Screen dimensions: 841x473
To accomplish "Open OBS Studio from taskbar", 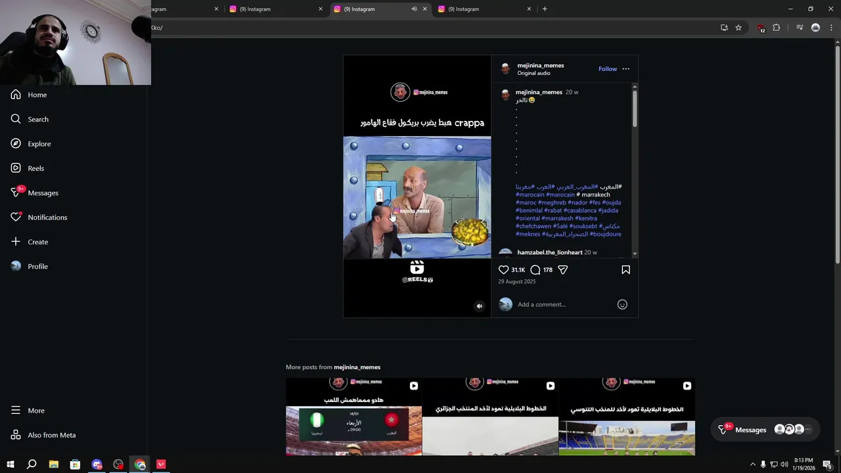I will (x=118, y=464).
